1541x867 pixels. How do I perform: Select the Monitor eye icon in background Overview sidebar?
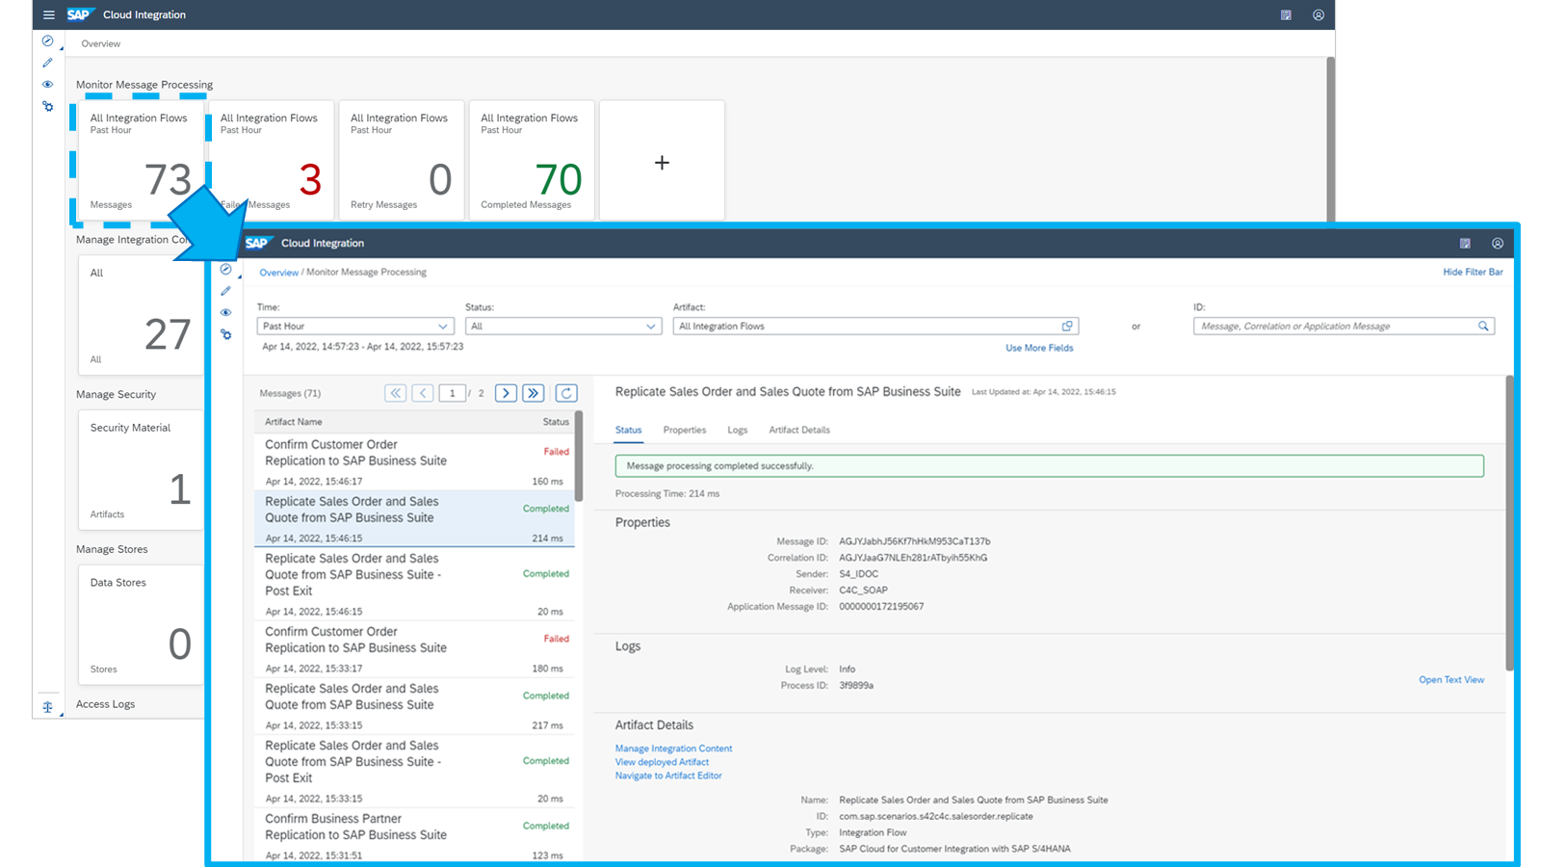point(47,85)
